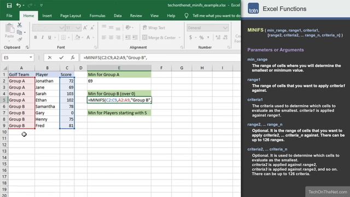Click Increase Decimal icon
The width and height of the screenshot is (350, 197).
(x=218, y=38)
